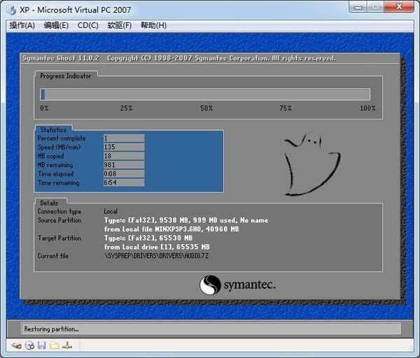
Task: Click the MB remaining value 981
Action: [124, 164]
